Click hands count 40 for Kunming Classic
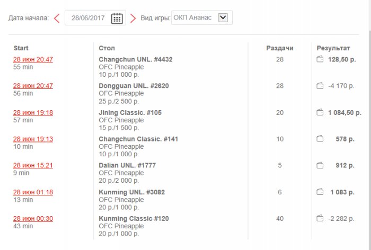371x250 pixels. (280, 219)
